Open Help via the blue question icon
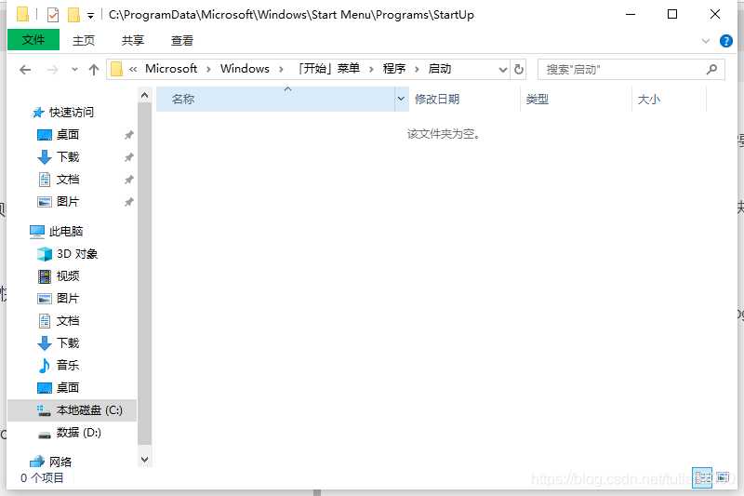Image resolution: width=744 pixels, height=496 pixels. (726, 41)
